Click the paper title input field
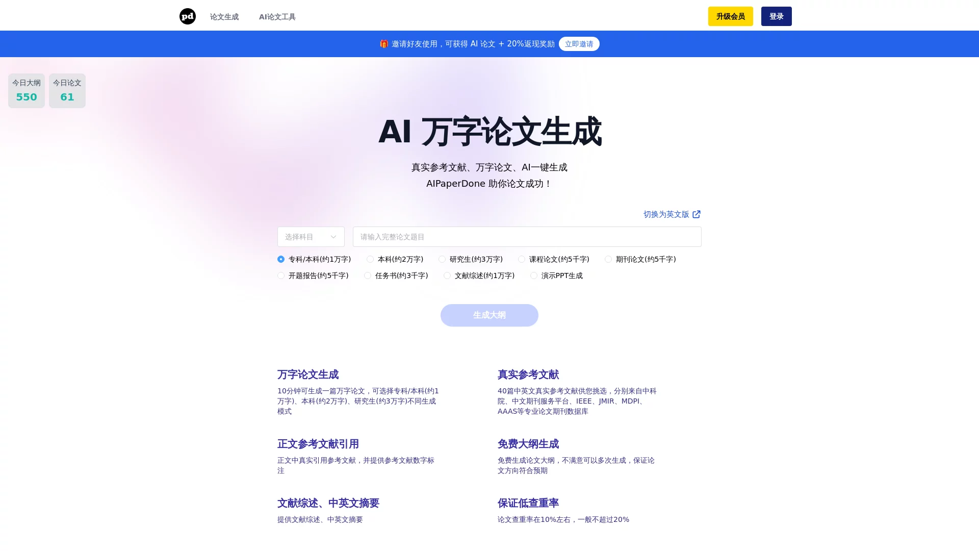Screen dimensions: 979x551 click(x=527, y=237)
